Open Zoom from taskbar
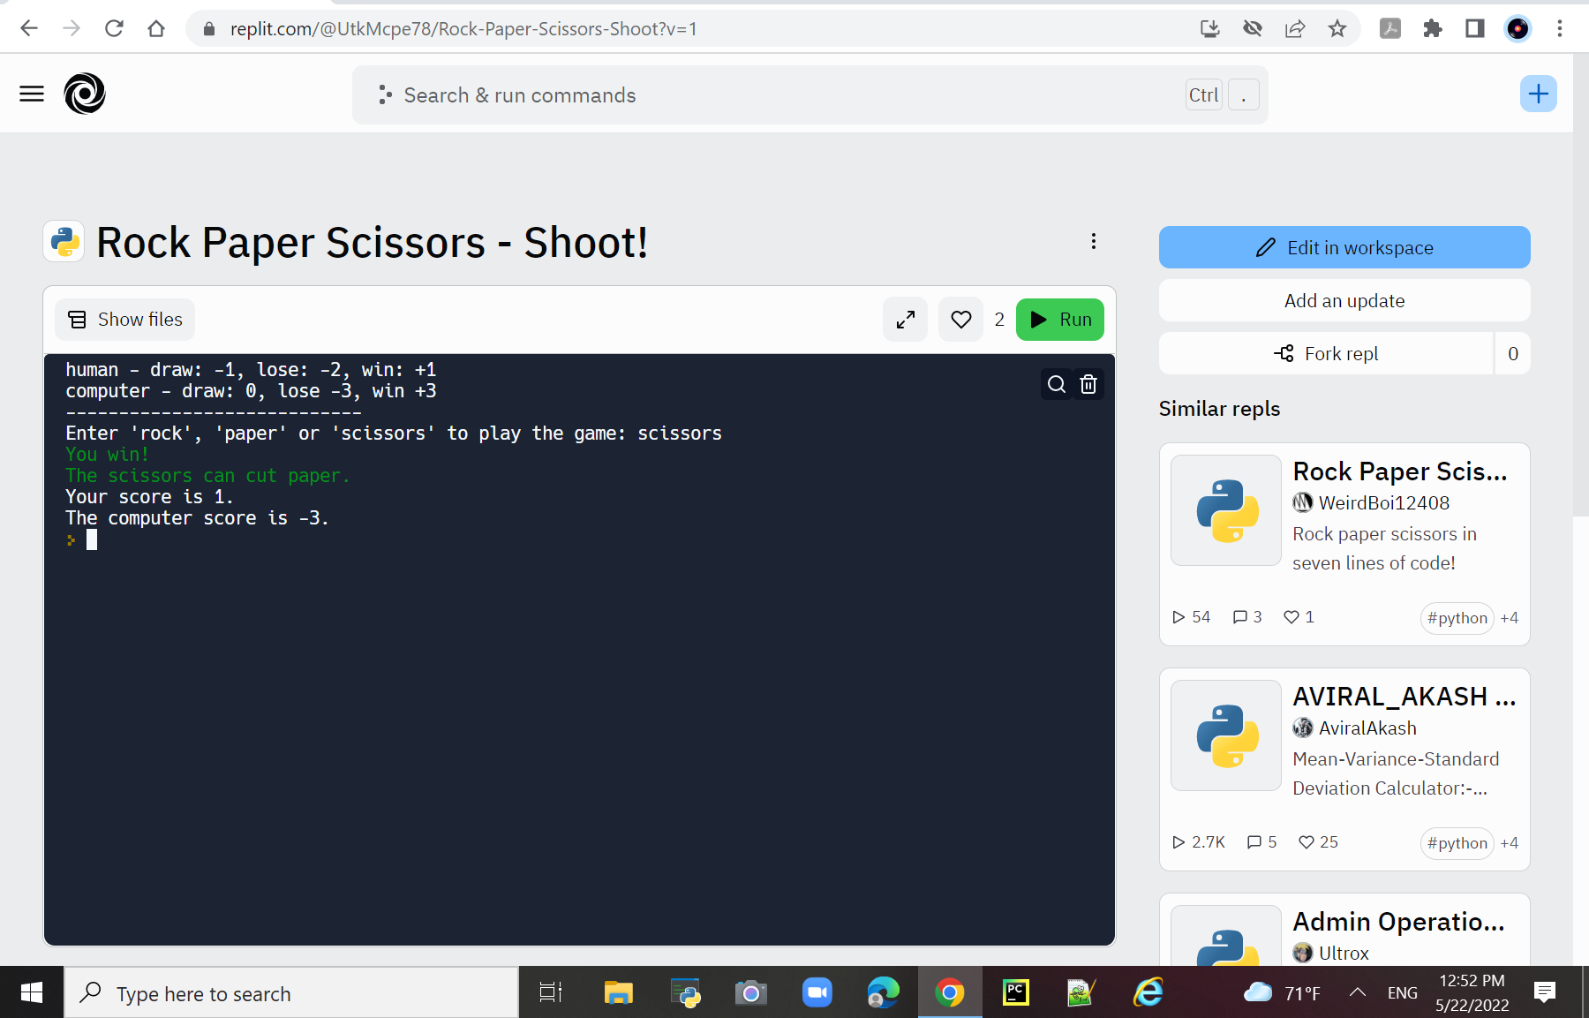 [x=817, y=992]
